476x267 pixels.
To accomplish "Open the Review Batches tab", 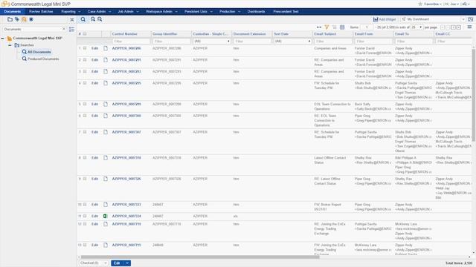I will pyautogui.click(x=41, y=12).
